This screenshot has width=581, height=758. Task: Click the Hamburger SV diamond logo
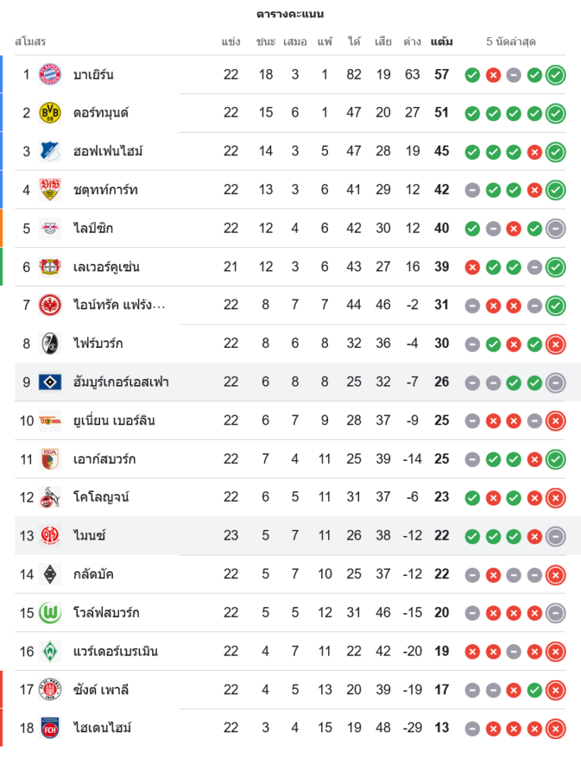click(x=50, y=382)
